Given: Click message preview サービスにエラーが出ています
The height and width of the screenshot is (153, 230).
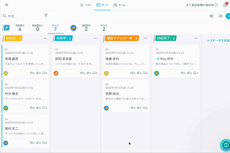Looking at the screenshot, I should coord(25,99).
